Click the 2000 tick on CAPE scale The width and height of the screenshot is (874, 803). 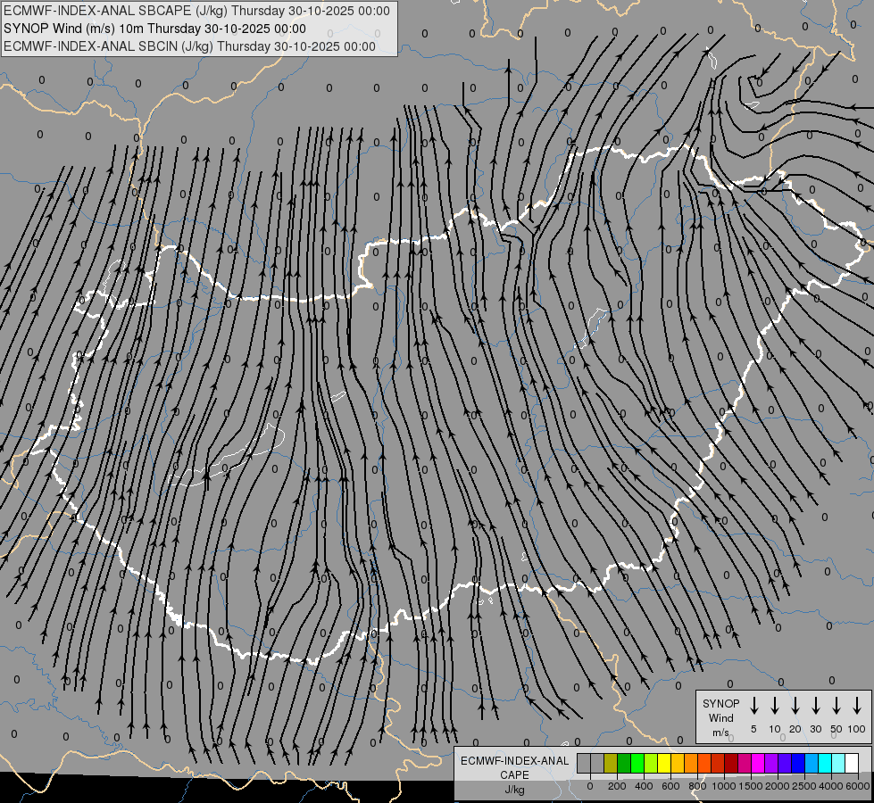point(778,786)
